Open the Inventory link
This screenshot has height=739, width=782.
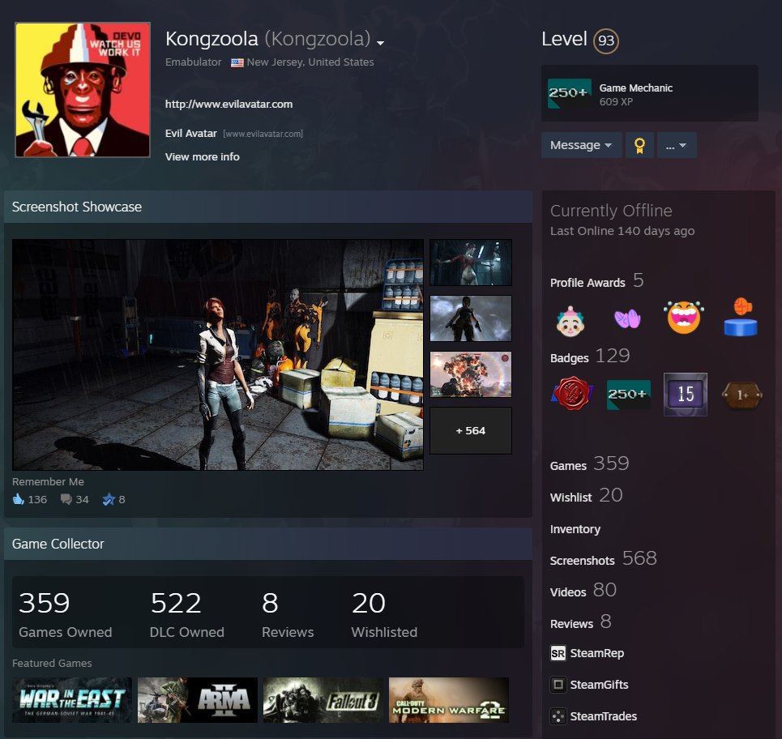(x=575, y=529)
